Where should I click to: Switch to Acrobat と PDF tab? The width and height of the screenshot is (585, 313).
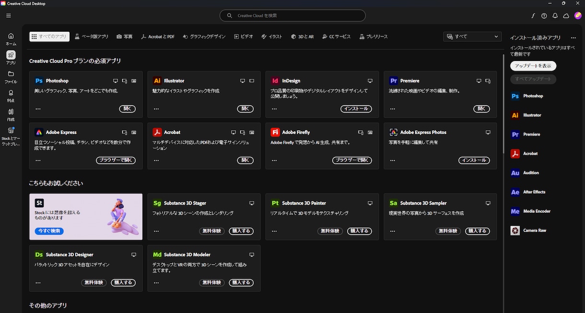coord(158,36)
